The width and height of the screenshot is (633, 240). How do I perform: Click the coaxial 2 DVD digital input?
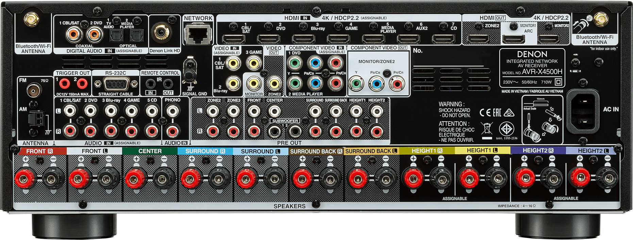pyautogui.click(x=95, y=34)
